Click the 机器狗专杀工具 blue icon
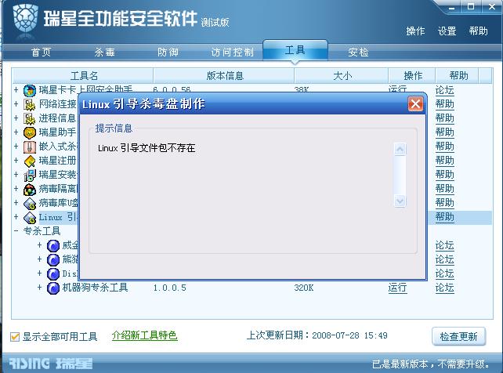Image resolution: width=503 pixels, height=373 pixels. 53,288
